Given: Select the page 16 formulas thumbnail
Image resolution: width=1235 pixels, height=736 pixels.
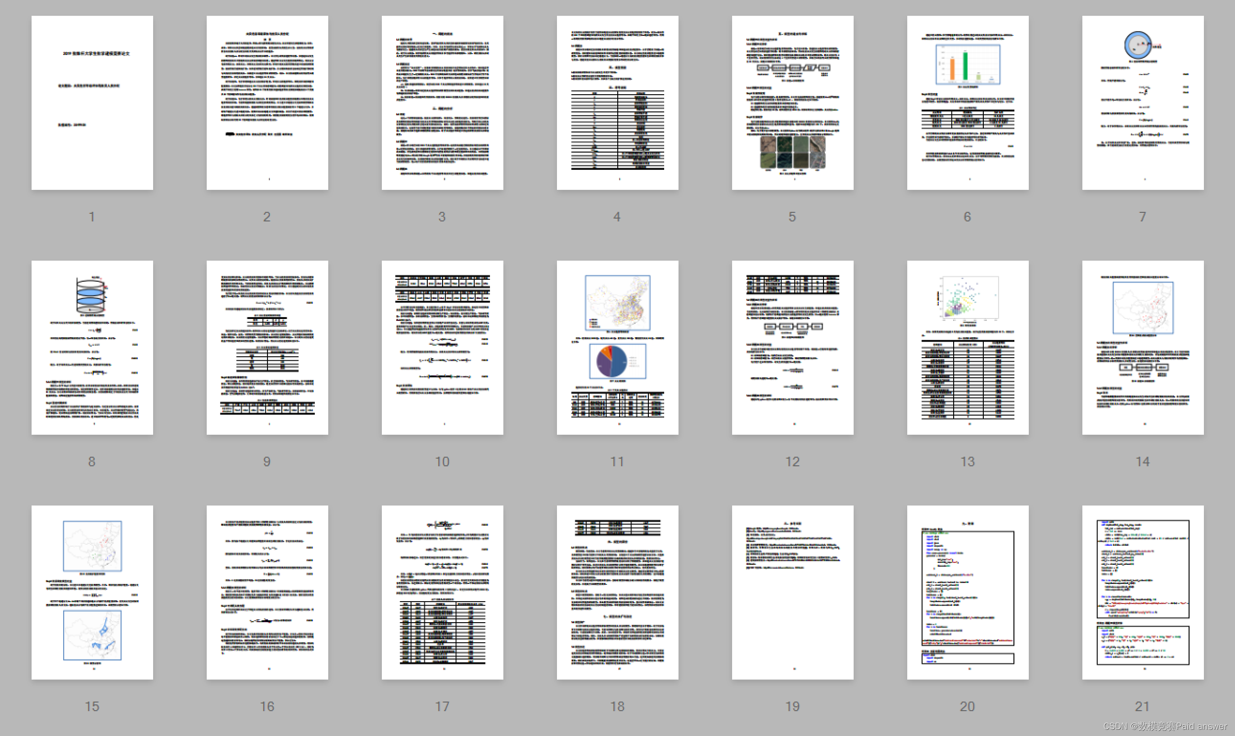Looking at the screenshot, I should pos(267,592).
